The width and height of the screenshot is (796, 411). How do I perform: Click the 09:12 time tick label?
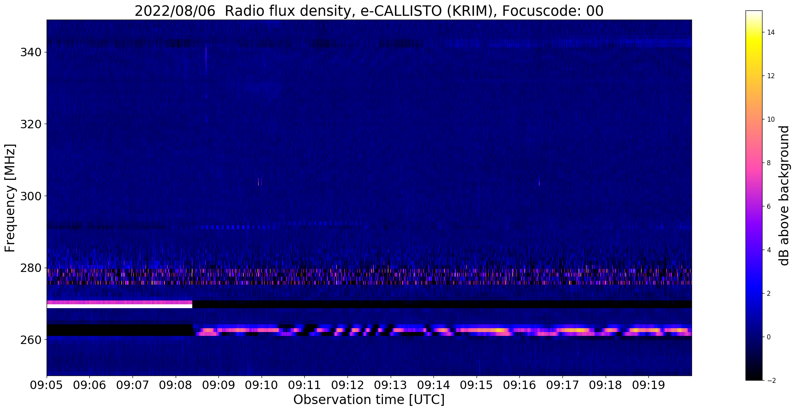(x=348, y=386)
